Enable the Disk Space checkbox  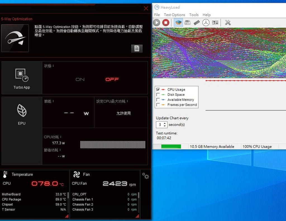click(x=158, y=95)
